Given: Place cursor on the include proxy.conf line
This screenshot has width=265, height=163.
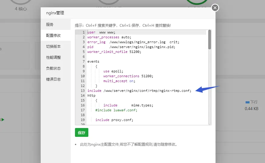Looking at the screenshot, I should point(114,120).
